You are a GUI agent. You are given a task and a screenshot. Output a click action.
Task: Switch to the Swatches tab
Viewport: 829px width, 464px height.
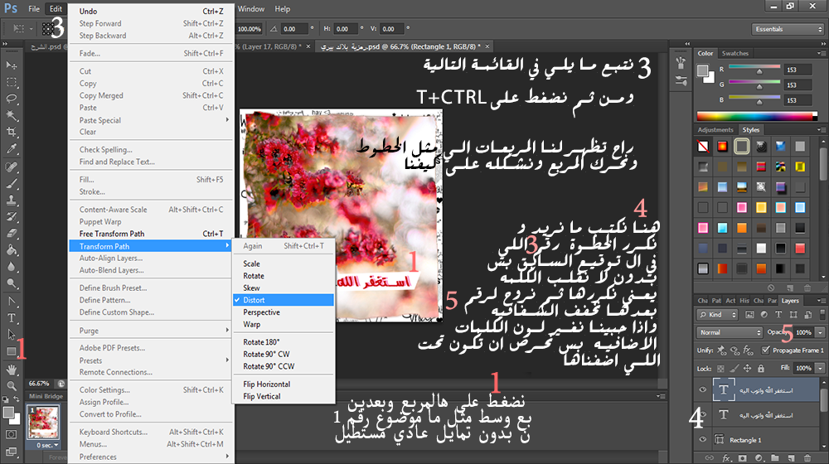click(734, 53)
